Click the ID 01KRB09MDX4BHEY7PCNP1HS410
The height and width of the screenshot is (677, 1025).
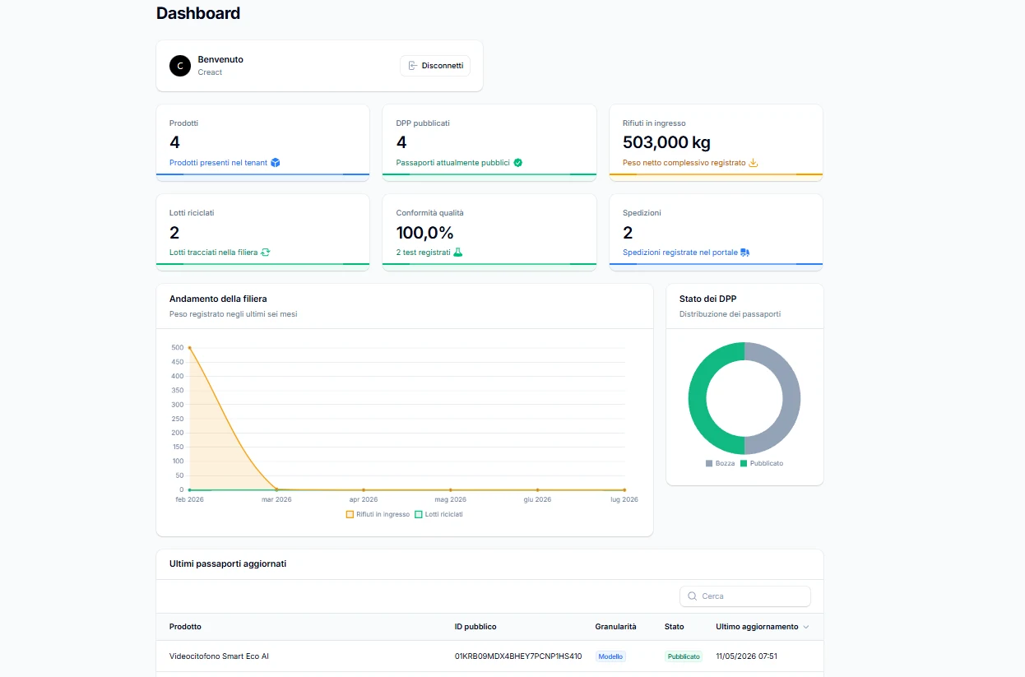pos(518,656)
